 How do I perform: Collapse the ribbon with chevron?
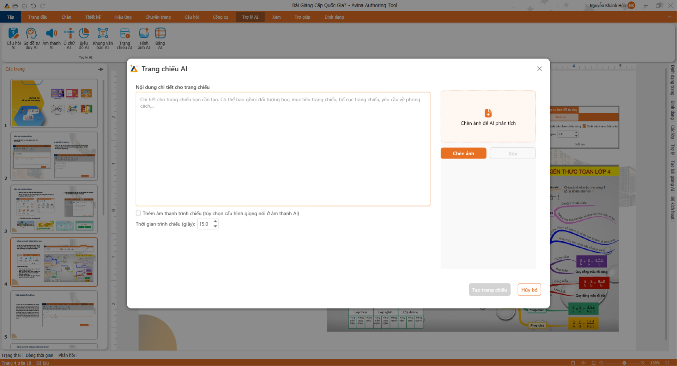pyautogui.click(x=669, y=17)
